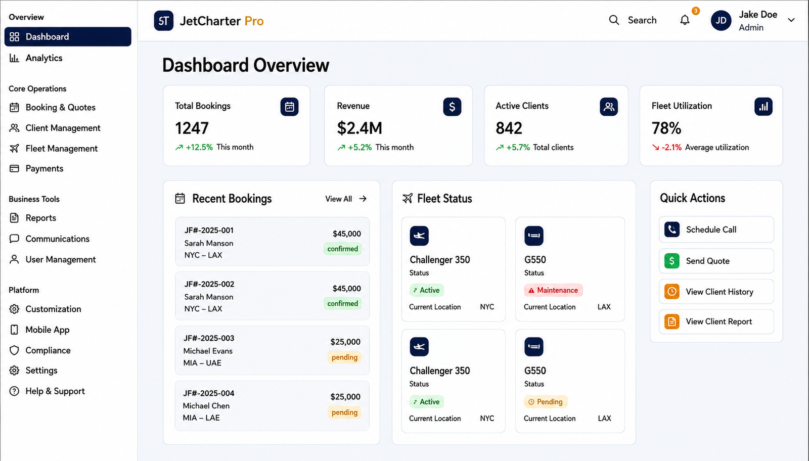This screenshot has width=809, height=461.
Task: Select booking JF#-2025-004 for Michael Chen
Action: (x=272, y=406)
